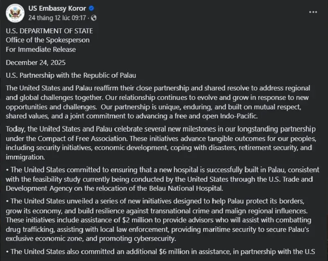Screen dimensions: 328x261
Task: Click the US Embassy Koror profile picture
Action: (x=15, y=13)
